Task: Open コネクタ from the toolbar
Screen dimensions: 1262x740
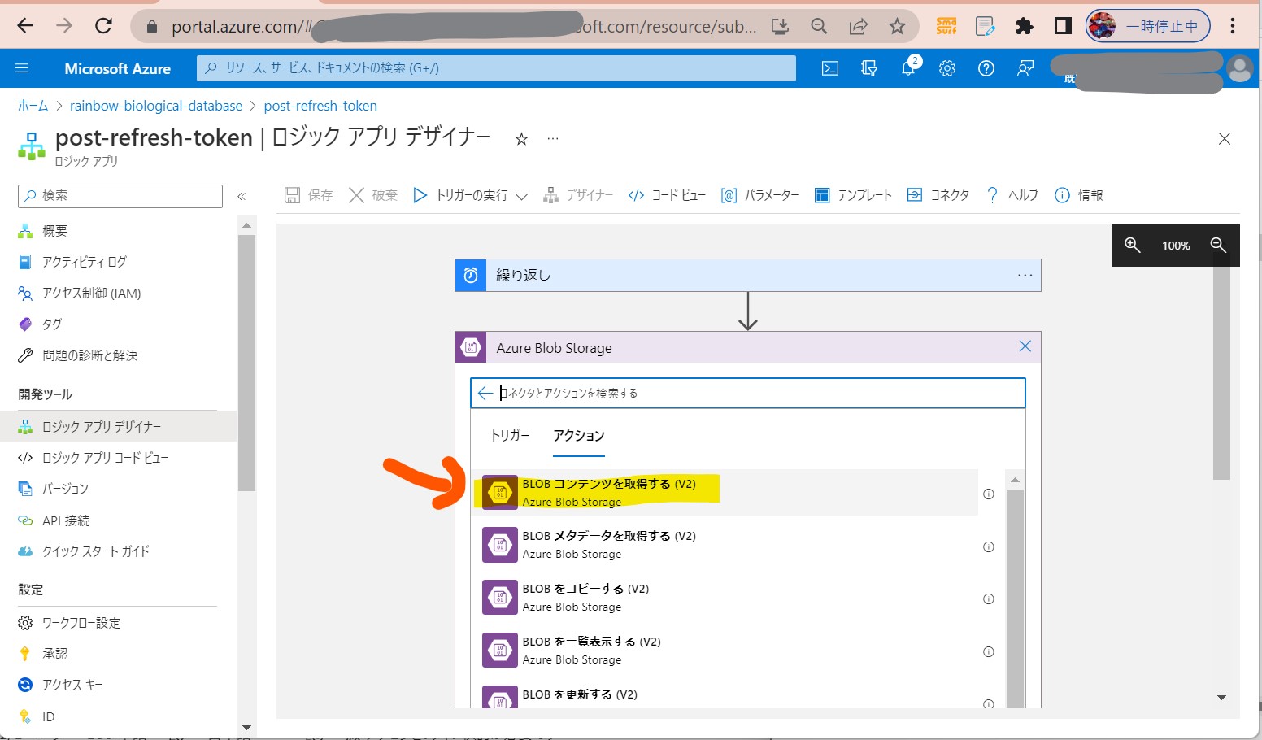Action: 938,195
